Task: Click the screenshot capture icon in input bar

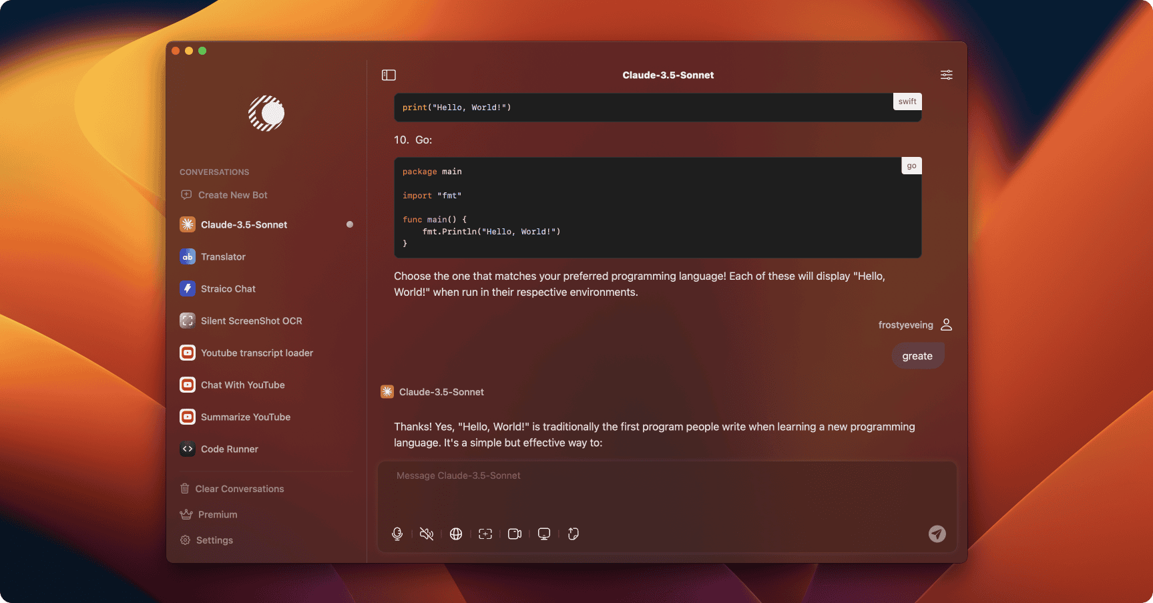Action: coord(485,534)
